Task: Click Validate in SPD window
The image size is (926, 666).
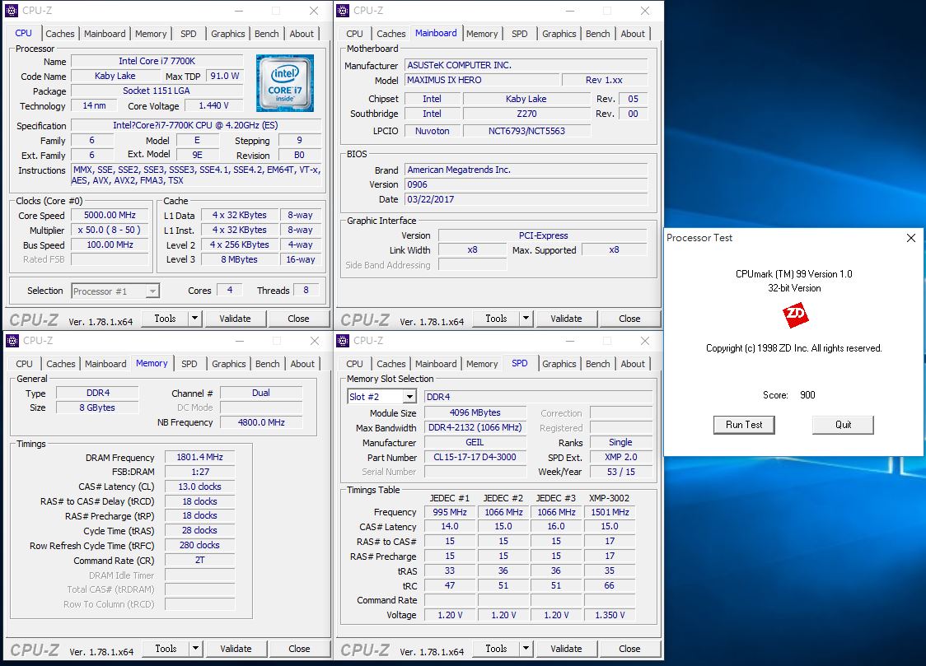Action: coord(566,649)
